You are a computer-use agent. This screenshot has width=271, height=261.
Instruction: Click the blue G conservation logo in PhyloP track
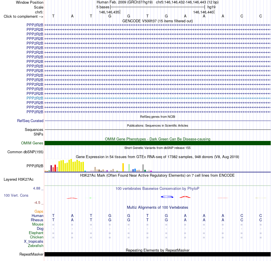pos(167,197)
